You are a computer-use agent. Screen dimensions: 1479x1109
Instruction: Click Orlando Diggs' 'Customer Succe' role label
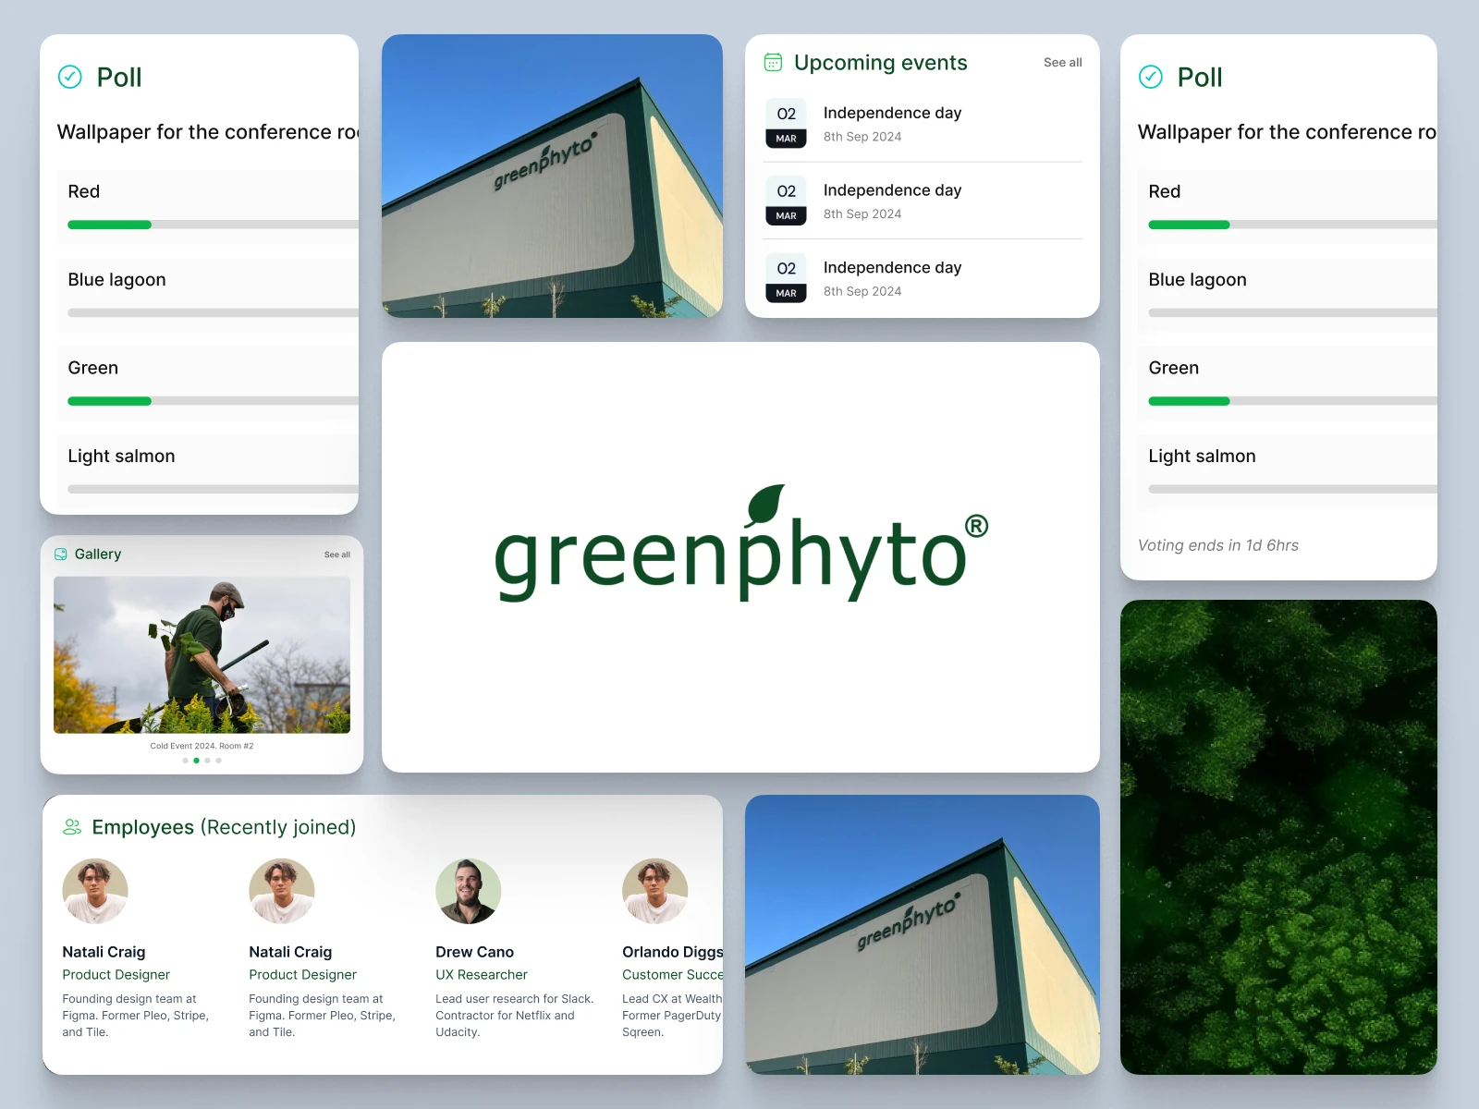tap(673, 975)
